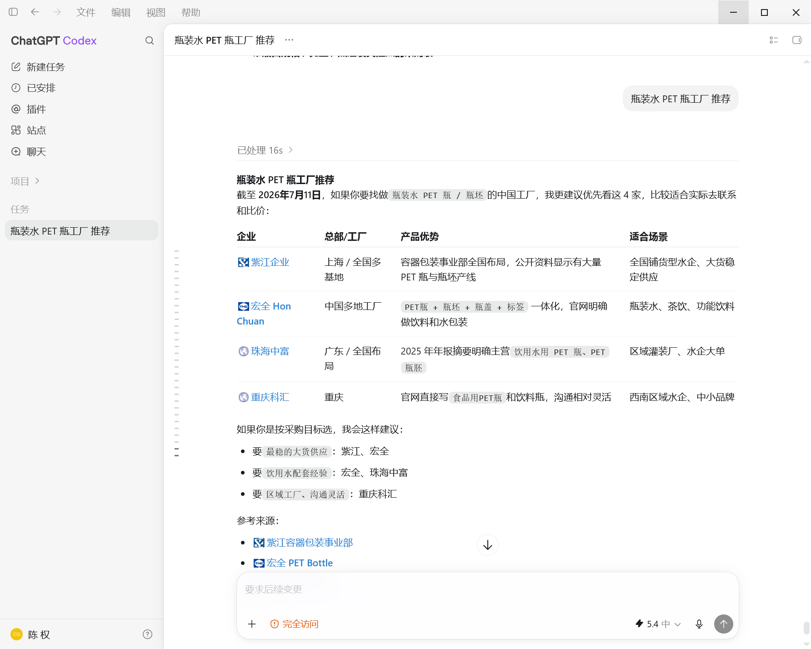
Task: Select task 瓶装水 PET 瓶工厂 推荐 in sidebar
Action: 82,230
